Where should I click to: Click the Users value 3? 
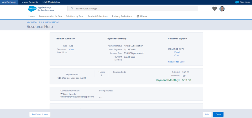[x=101, y=76]
